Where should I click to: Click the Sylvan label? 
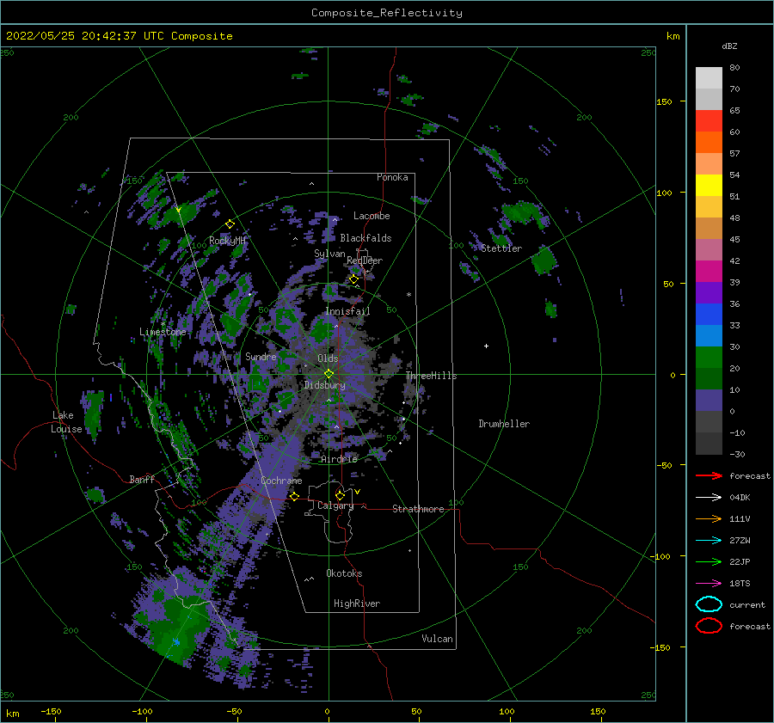[329, 254]
